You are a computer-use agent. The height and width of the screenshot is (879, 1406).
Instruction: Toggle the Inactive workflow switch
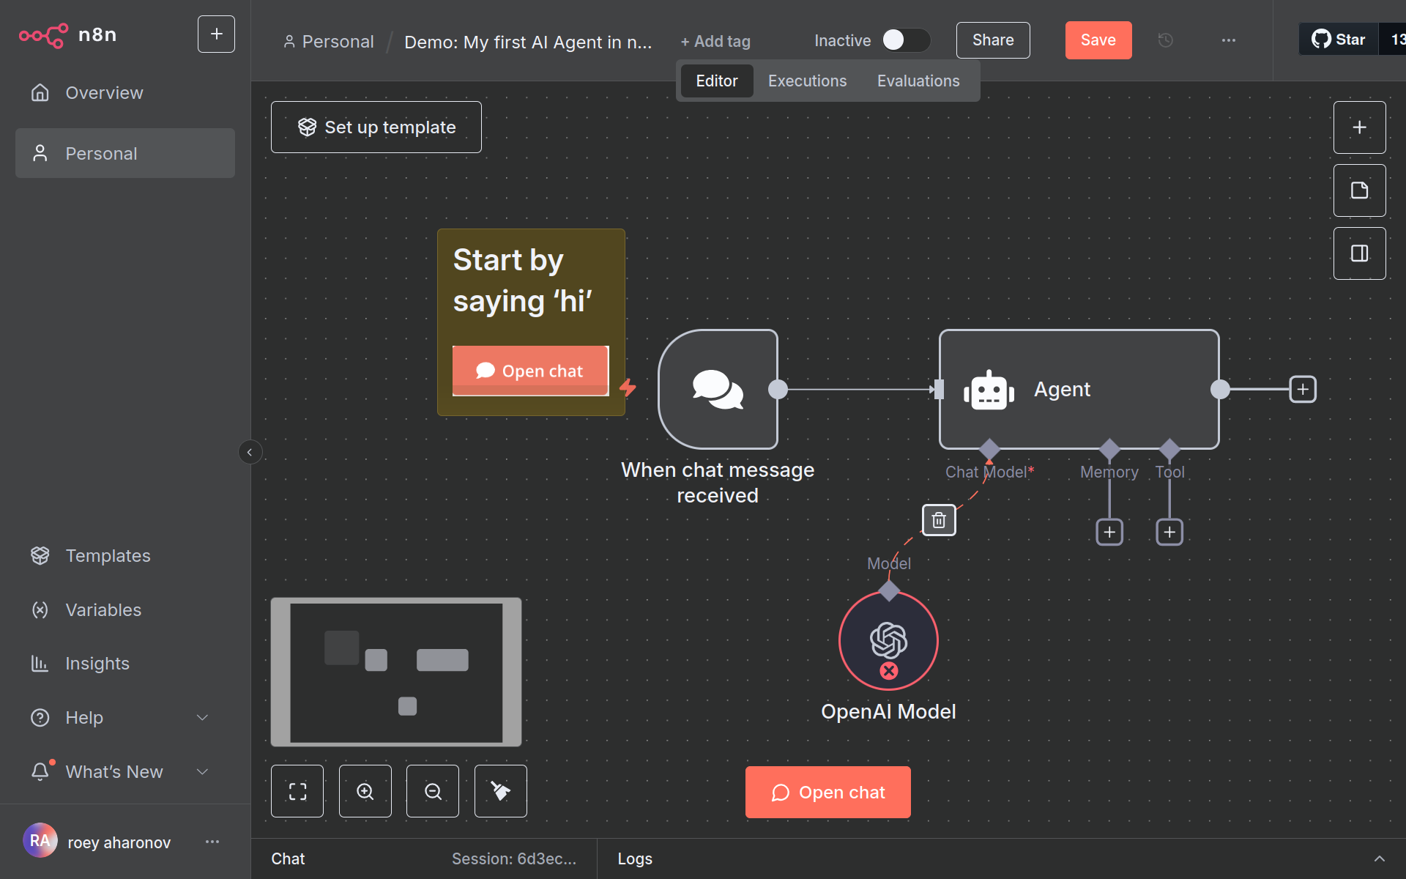pyautogui.click(x=906, y=40)
